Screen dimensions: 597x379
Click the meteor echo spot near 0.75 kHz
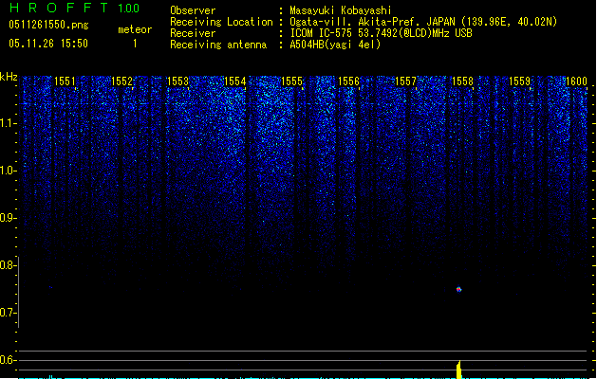point(458,290)
